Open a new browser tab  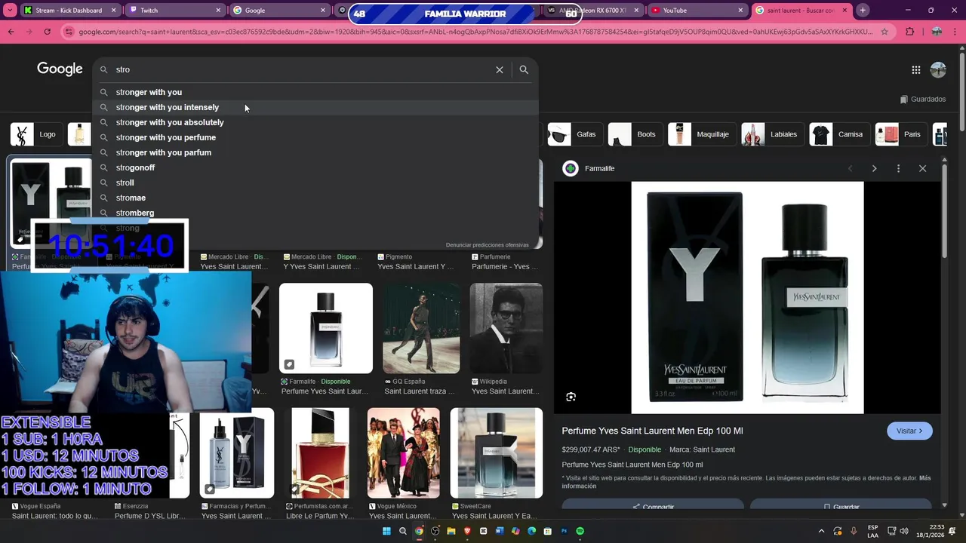pos(863,11)
